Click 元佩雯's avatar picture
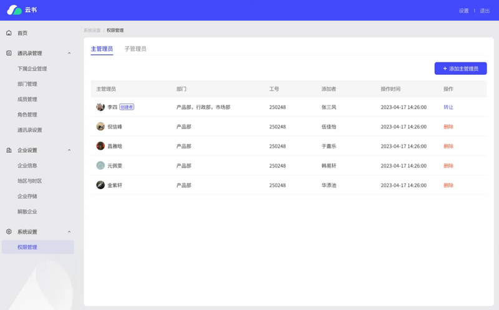The height and width of the screenshot is (310, 499). tap(100, 165)
